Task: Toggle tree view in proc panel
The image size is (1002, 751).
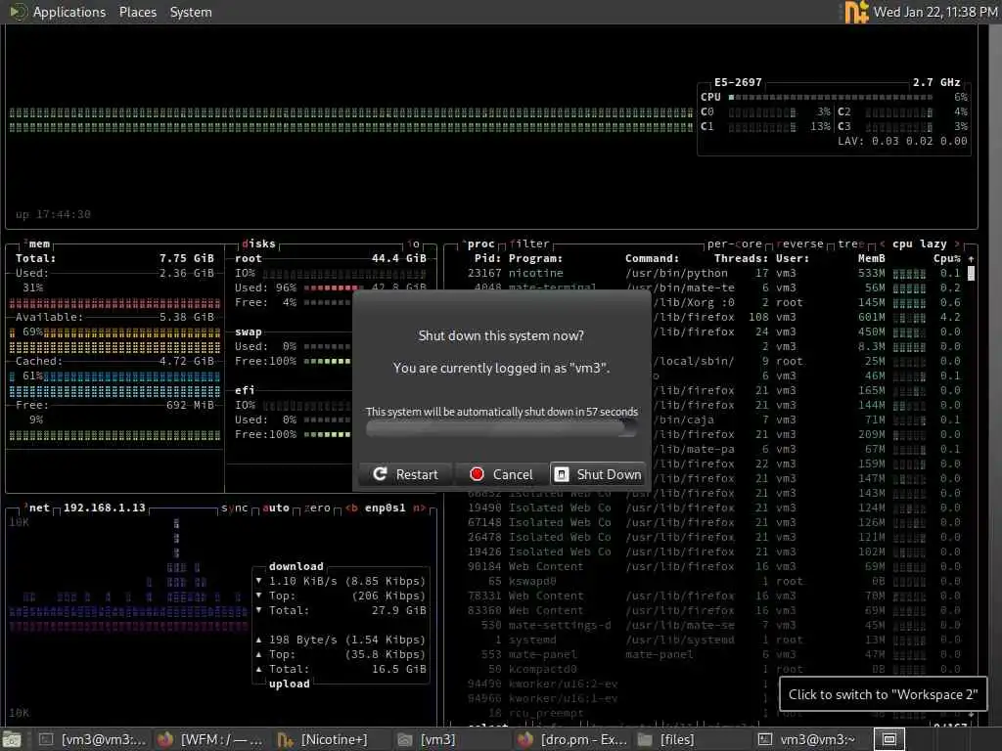Action: click(850, 243)
